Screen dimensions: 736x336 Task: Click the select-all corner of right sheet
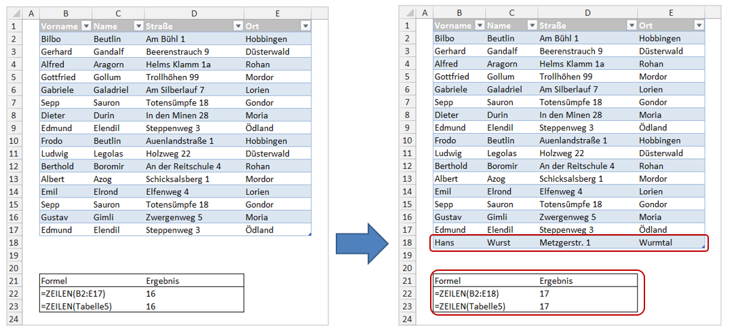click(x=408, y=13)
